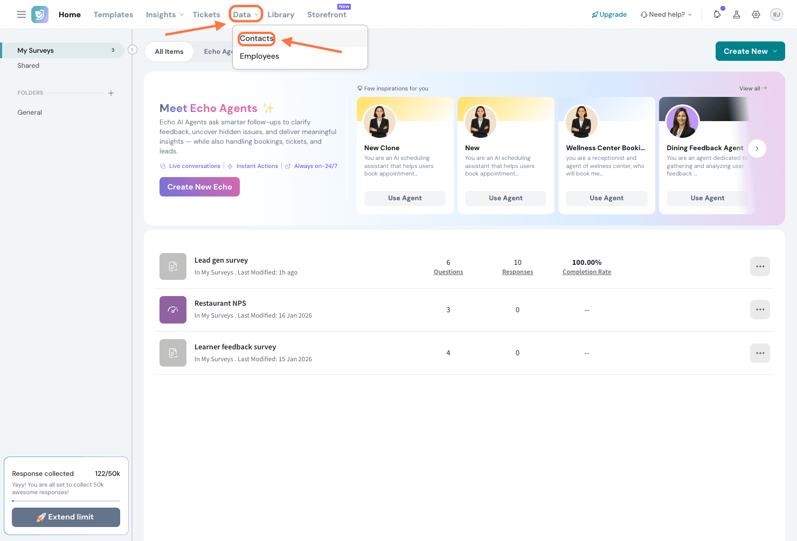Open more options for Restaurant NPS
797x541 pixels.
tap(760, 310)
